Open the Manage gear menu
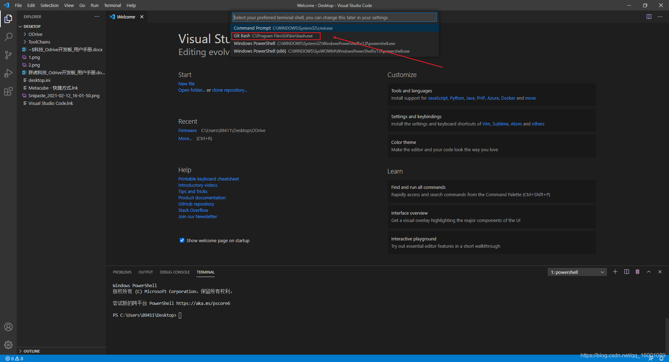Image resolution: width=669 pixels, height=362 pixels. 8,345
